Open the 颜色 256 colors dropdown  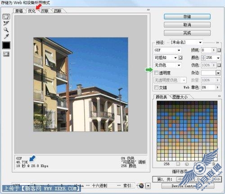pyautogui.click(x=218, y=58)
